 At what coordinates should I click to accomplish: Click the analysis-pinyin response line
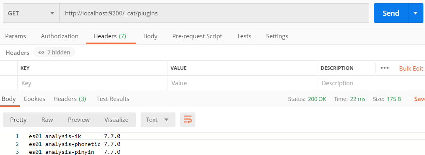click(74, 152)
